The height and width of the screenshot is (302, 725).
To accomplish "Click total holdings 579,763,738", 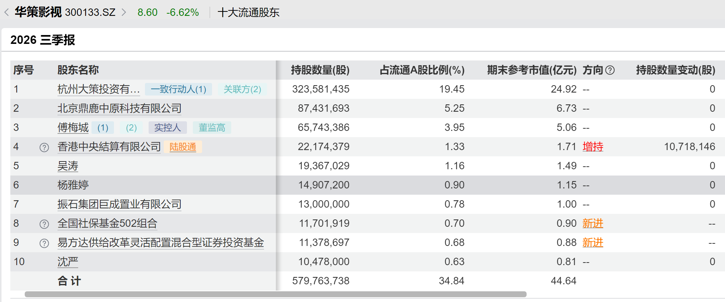I will click(321, 281).
